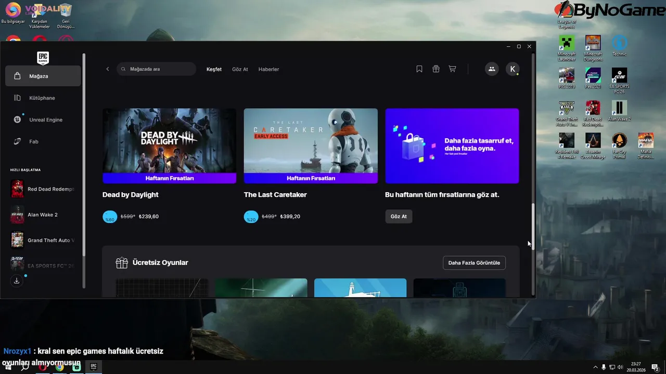Launch Grand Theft Auto V from quick launch

point(43,240)
